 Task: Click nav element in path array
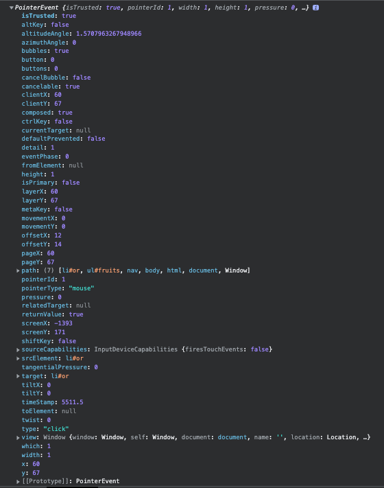(x=132, y=270)
